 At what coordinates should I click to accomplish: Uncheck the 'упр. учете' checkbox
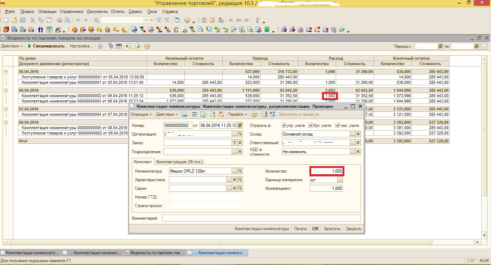click(284, 125)
